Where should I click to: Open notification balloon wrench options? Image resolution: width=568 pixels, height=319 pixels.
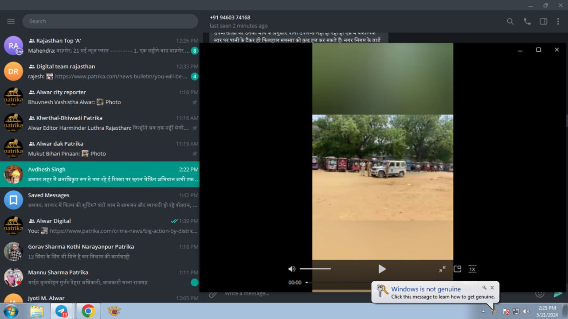point(485,288)
